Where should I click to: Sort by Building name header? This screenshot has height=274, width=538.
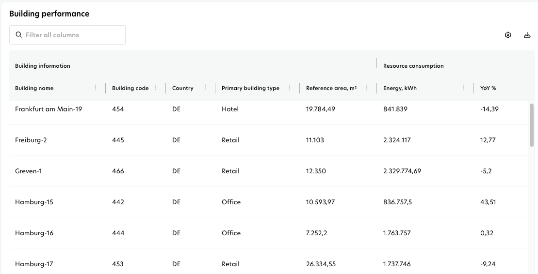[34, 88]
